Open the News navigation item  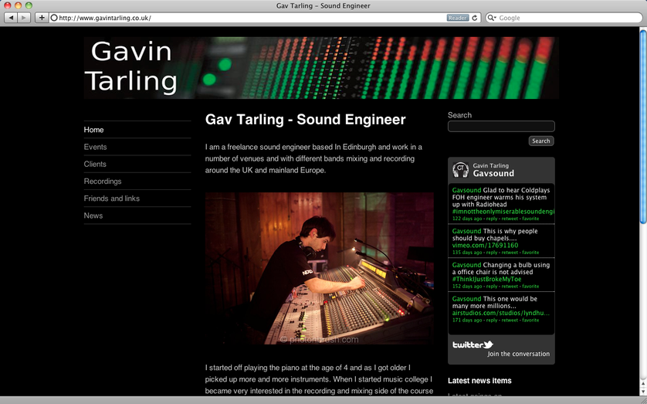pyautogui.click(x=93, y=216)
